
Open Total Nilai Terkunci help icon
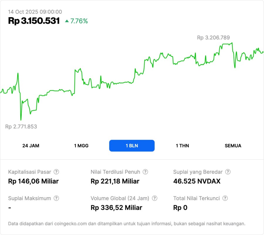coord(225,198)
